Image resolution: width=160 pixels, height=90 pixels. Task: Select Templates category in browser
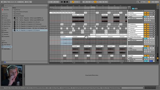click(5, 36)
